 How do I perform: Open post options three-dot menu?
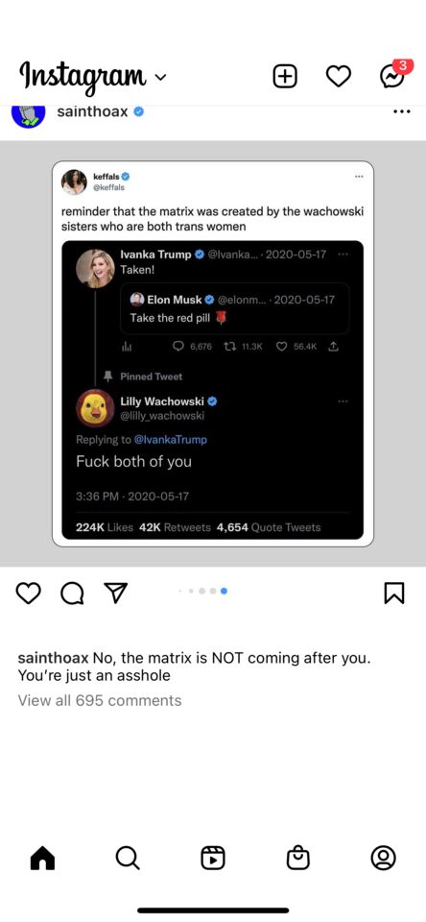401,111
